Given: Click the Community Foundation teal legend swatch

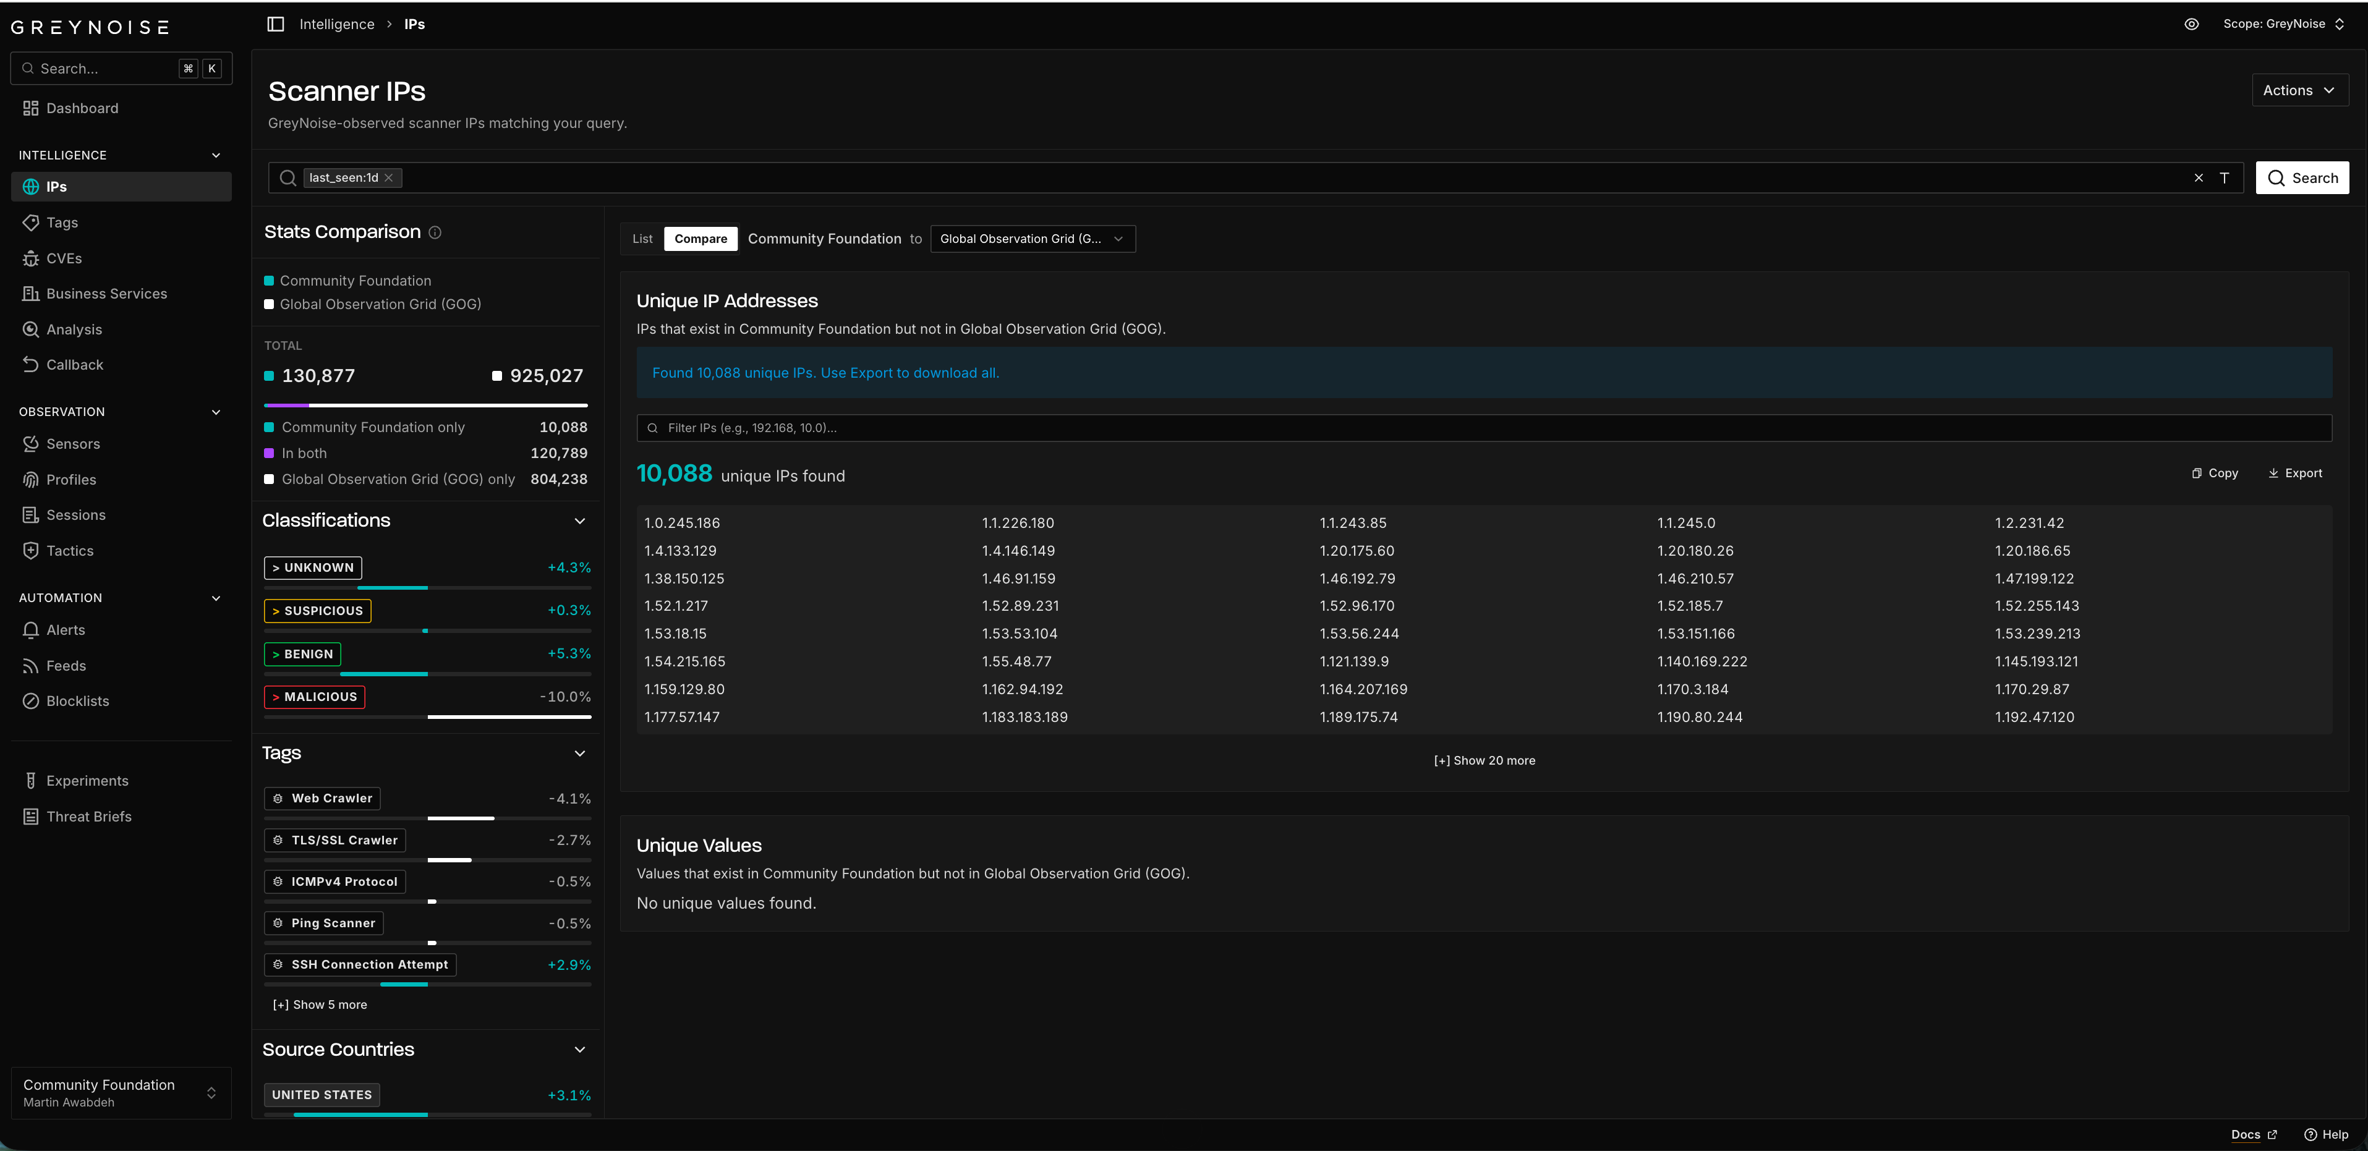Looking at the screenshot, I should [268, 281].
